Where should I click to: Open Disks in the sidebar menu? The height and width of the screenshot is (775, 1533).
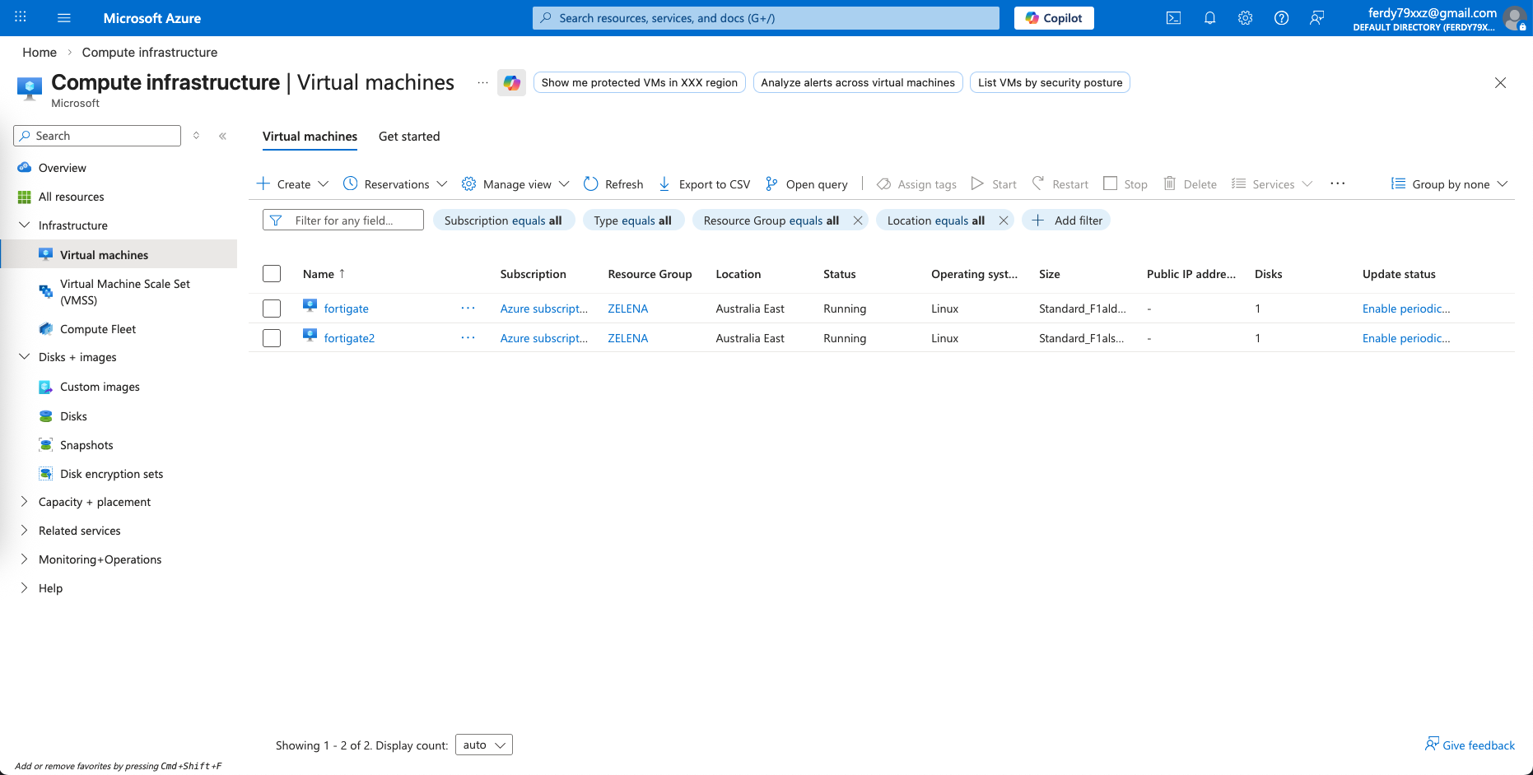(73, 416)
